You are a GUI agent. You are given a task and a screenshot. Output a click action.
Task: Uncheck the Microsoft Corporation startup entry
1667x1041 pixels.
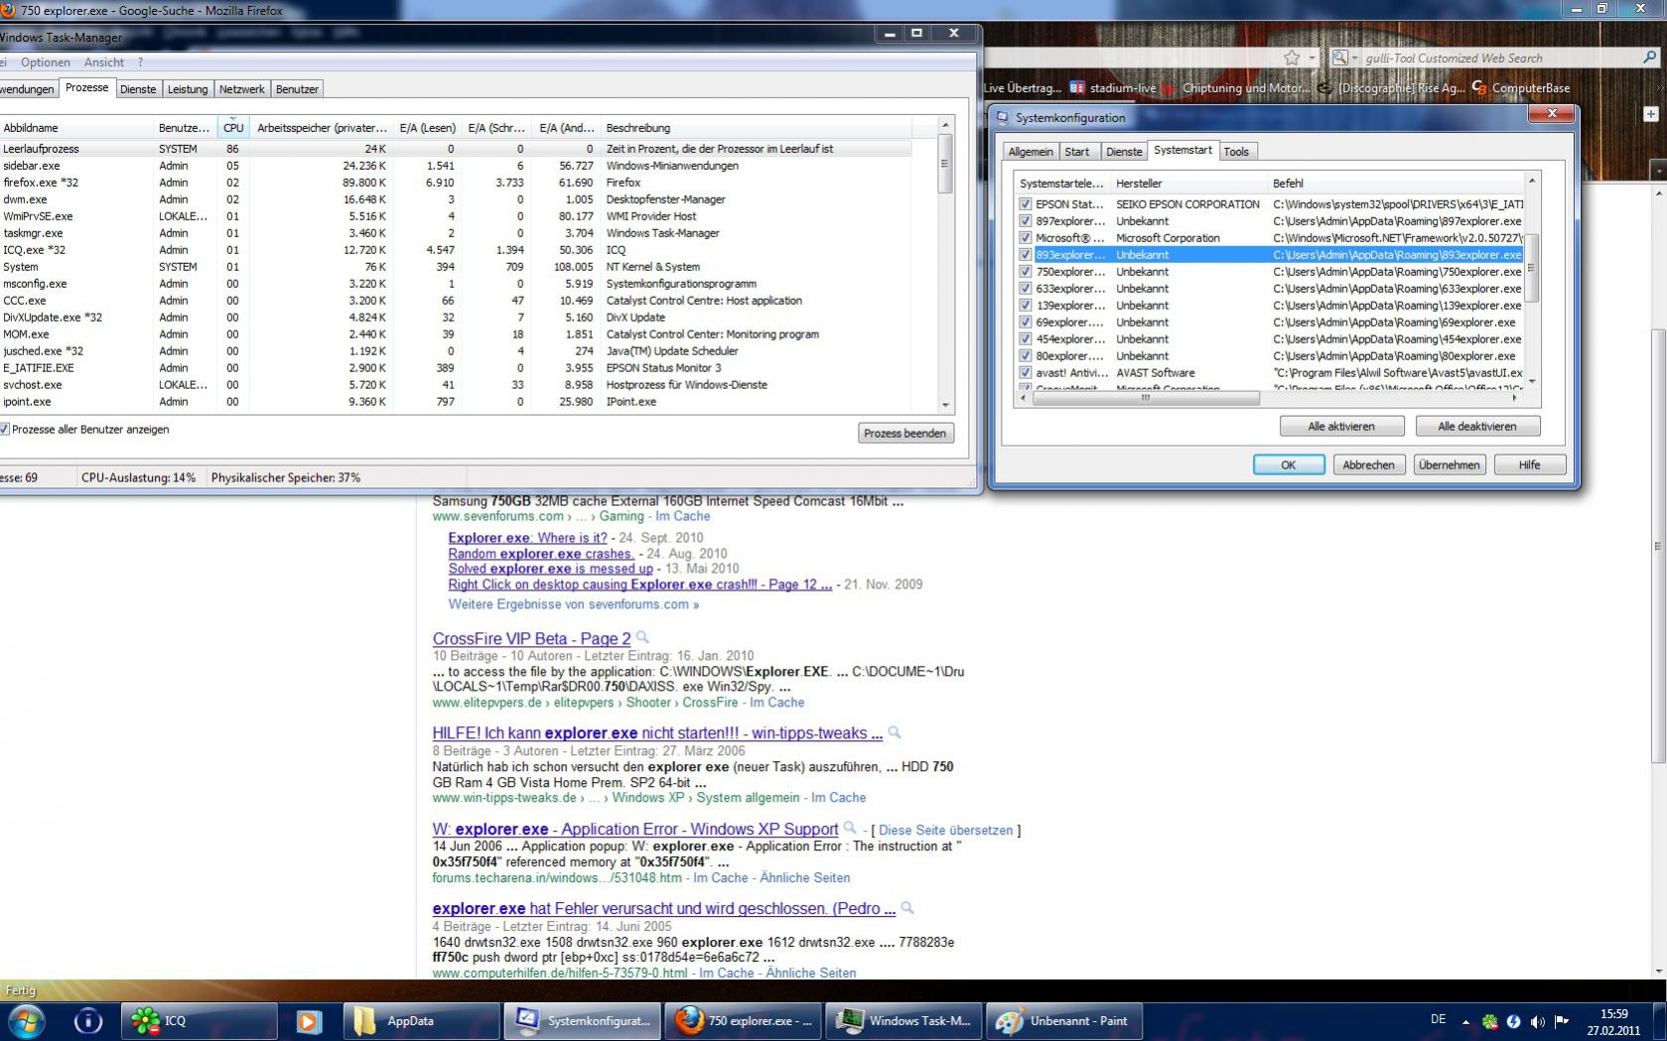(x=1026, y=238)
